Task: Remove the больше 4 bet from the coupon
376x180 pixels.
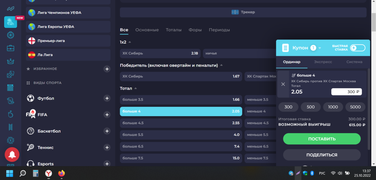Action: (x=283, y=84)
